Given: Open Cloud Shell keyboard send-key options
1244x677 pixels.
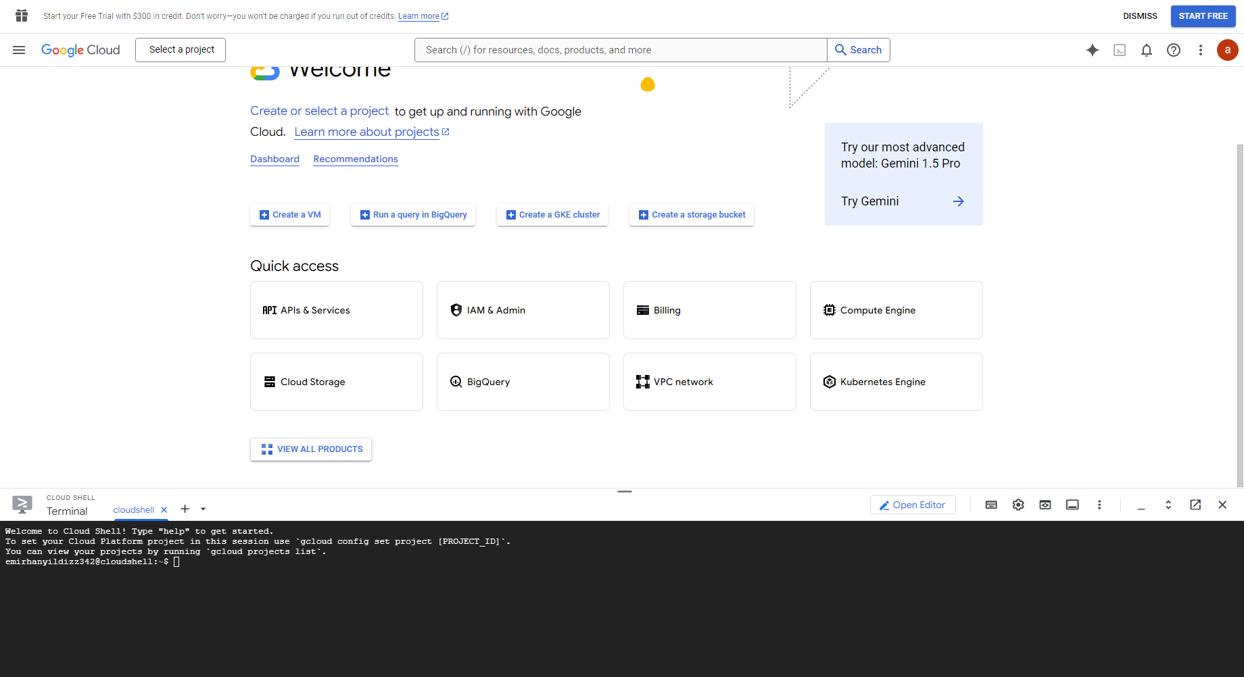Looking at the screenshot, I should tap(991, 505).
